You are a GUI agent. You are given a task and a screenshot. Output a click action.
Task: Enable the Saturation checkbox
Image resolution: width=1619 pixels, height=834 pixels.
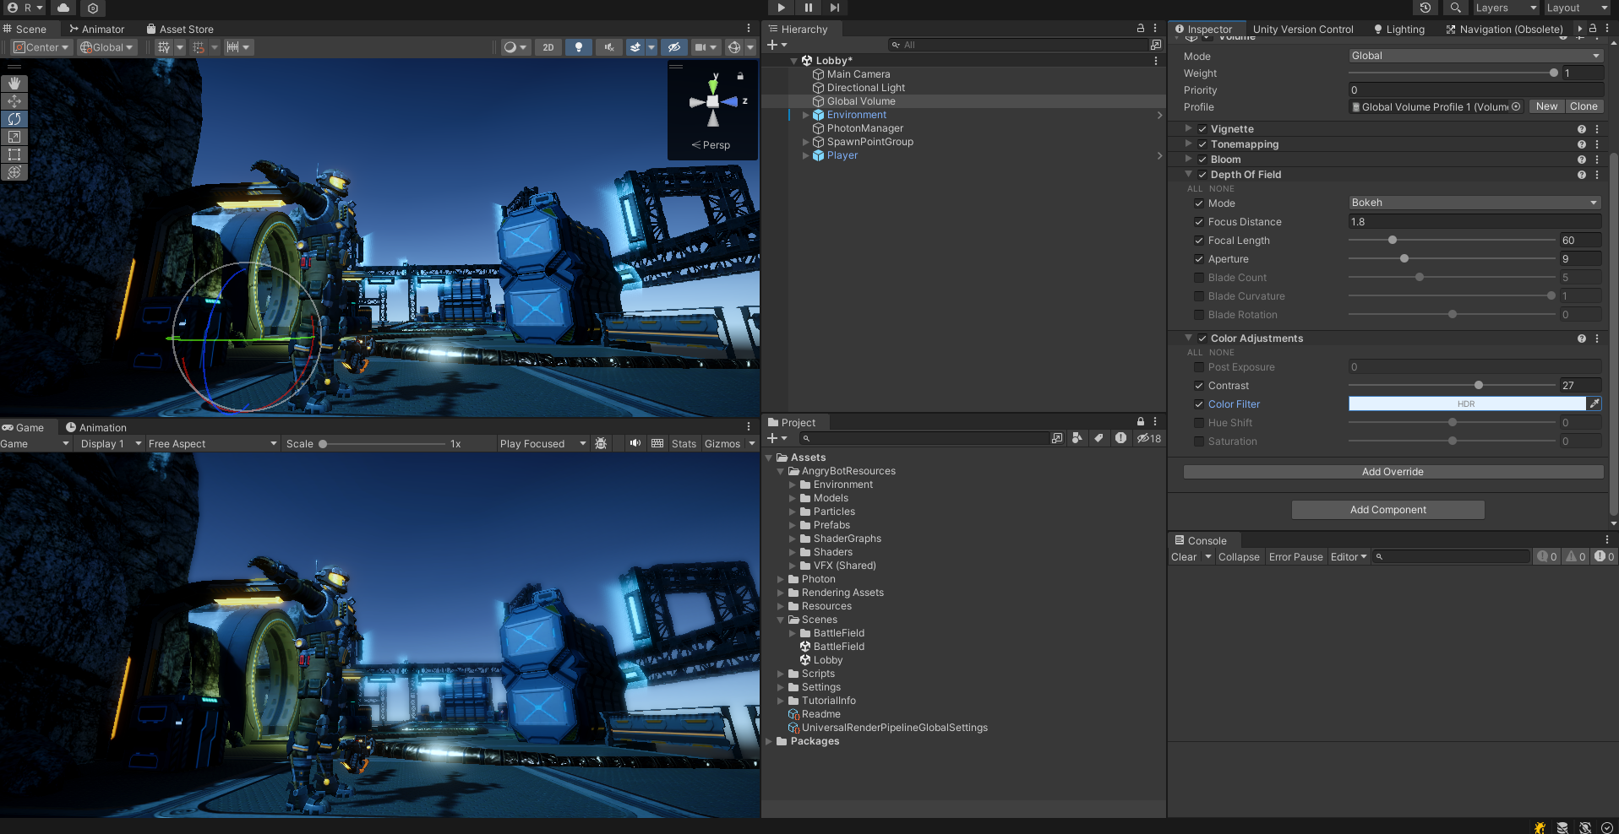1199,441
